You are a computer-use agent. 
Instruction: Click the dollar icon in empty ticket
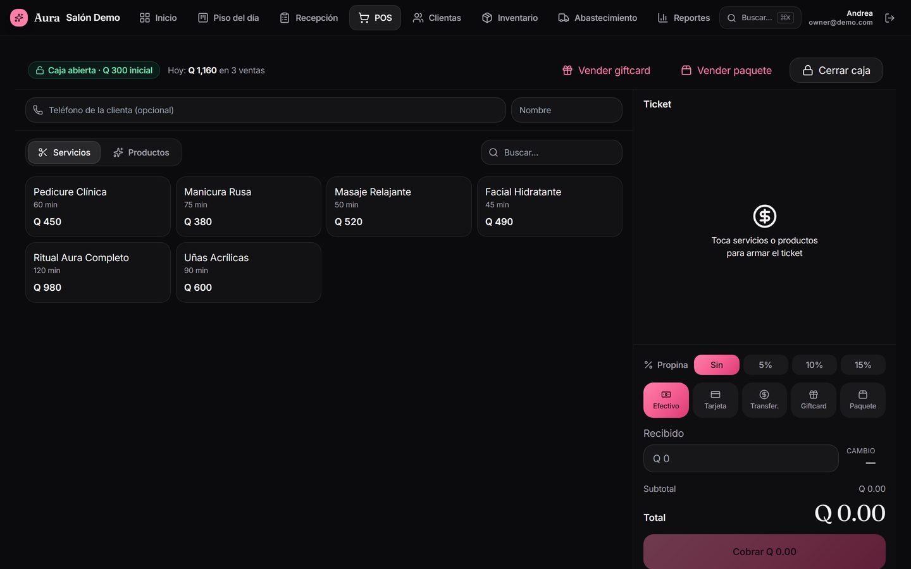(765, 216)
